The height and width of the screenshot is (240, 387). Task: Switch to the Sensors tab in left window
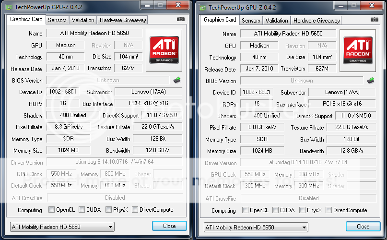point(58,20)
